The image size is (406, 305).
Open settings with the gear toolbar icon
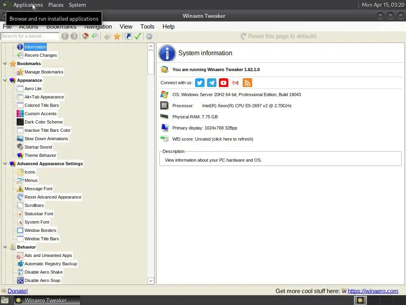[149, 36]
